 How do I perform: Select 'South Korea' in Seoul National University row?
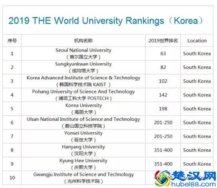coord(197,54)
